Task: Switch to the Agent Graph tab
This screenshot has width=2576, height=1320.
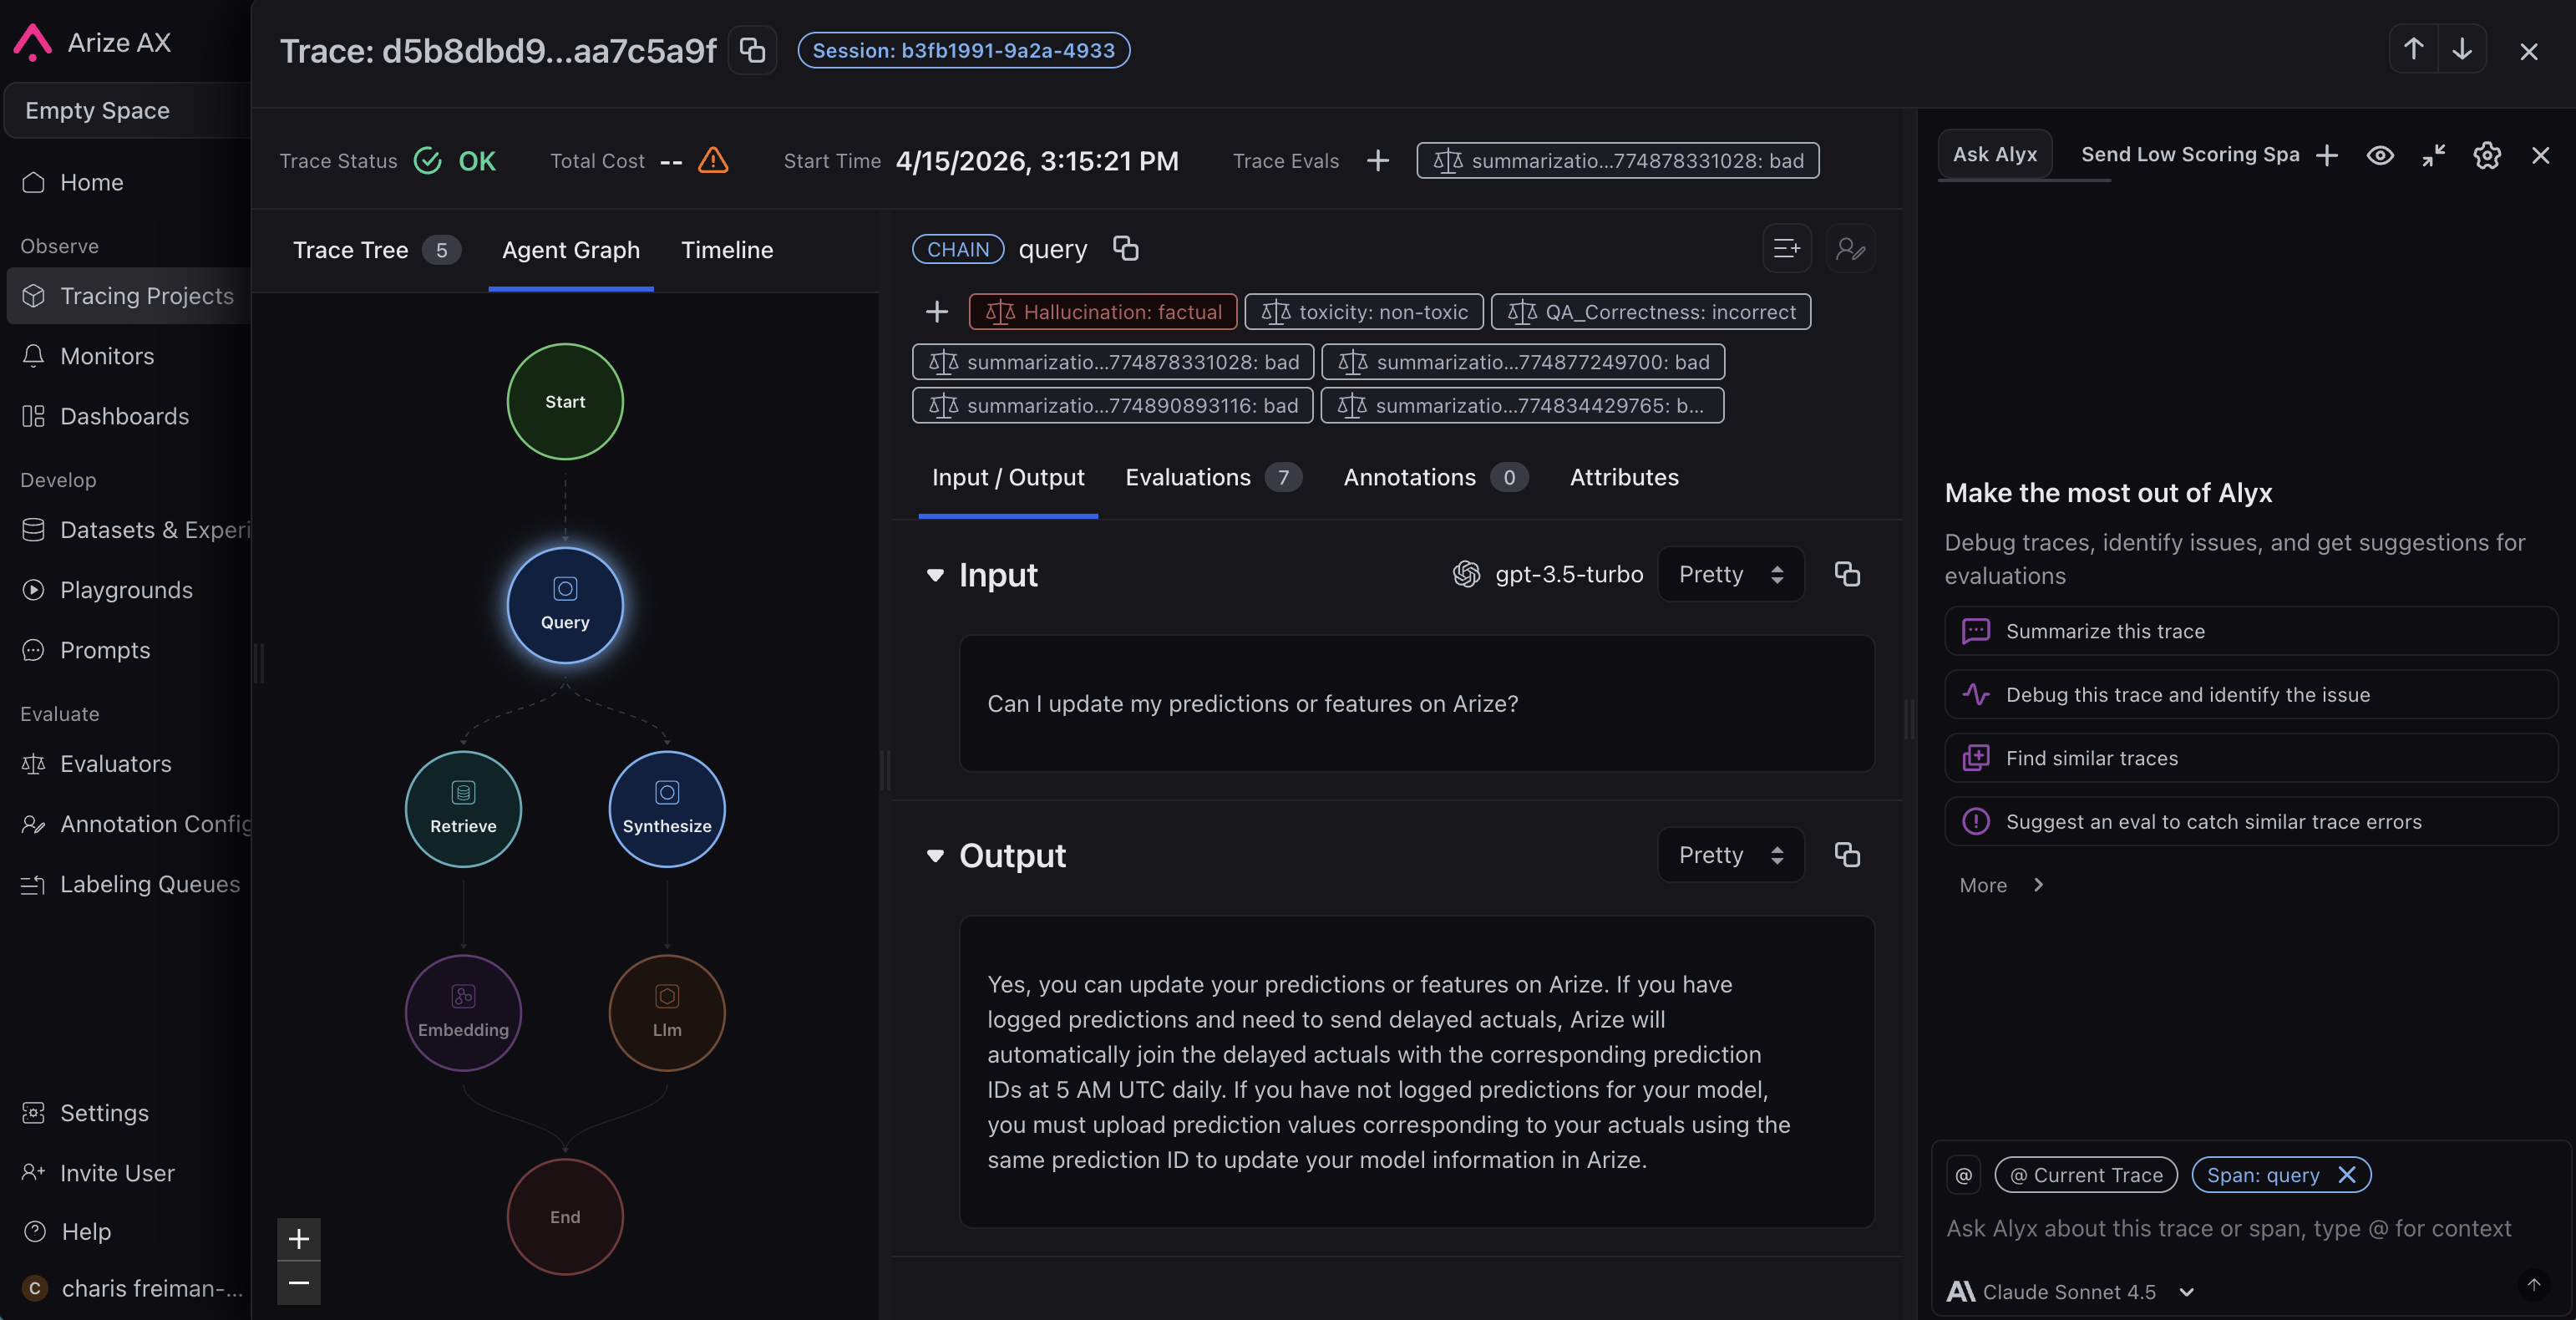Action: pos(570,250)
